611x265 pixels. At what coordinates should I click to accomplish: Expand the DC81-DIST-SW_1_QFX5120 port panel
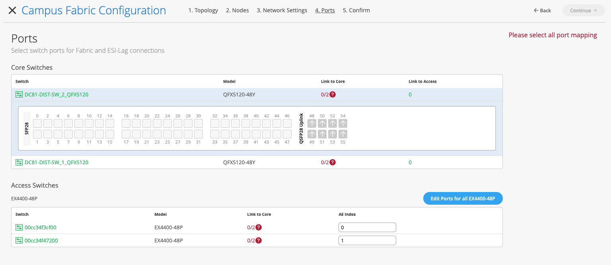pyautogui.click(x=56, y=162)
